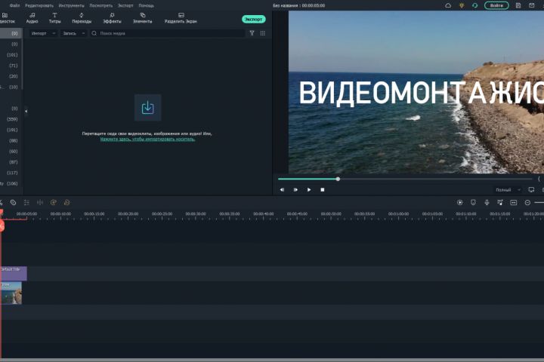Click the import media drop box icon

pos(147,107)
